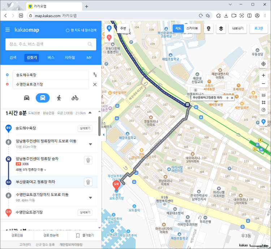
Task: Choose the walking route mode icon
Action: tap(59, 98)
